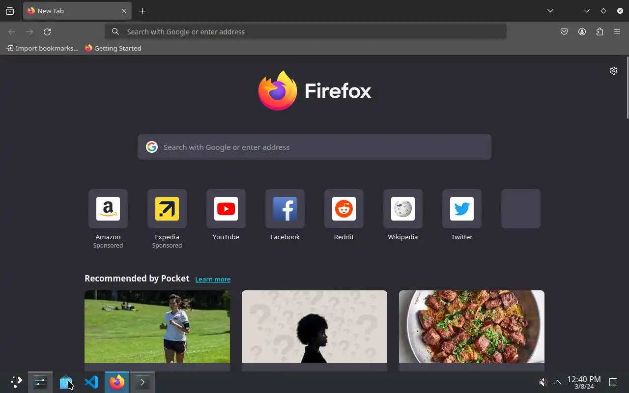Open the steak bites food story
629x393 pixels.
click(472, 327)
